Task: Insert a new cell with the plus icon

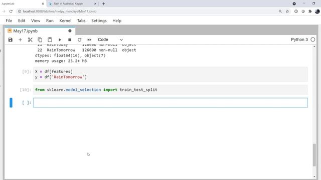Action: [20, 39]
